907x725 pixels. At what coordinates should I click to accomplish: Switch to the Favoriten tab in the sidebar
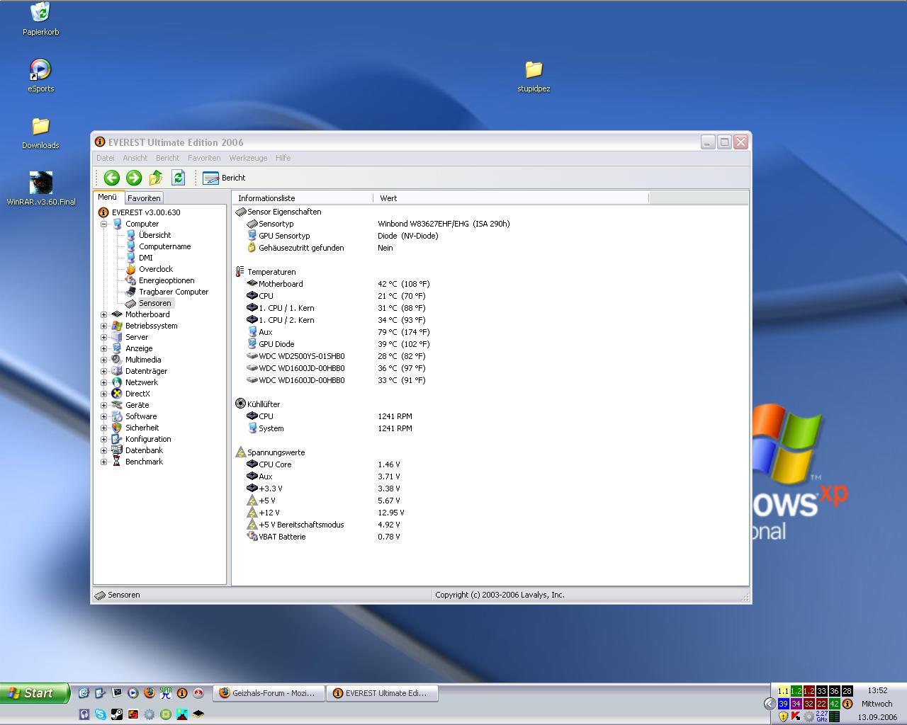[144, 198]
